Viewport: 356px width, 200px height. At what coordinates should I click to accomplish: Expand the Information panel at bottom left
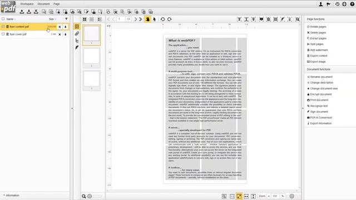pyautogui.click(x=11, y=195)
